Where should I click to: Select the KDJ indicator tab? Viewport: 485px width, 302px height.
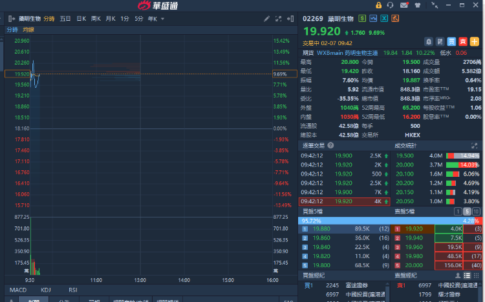(46, 290)
